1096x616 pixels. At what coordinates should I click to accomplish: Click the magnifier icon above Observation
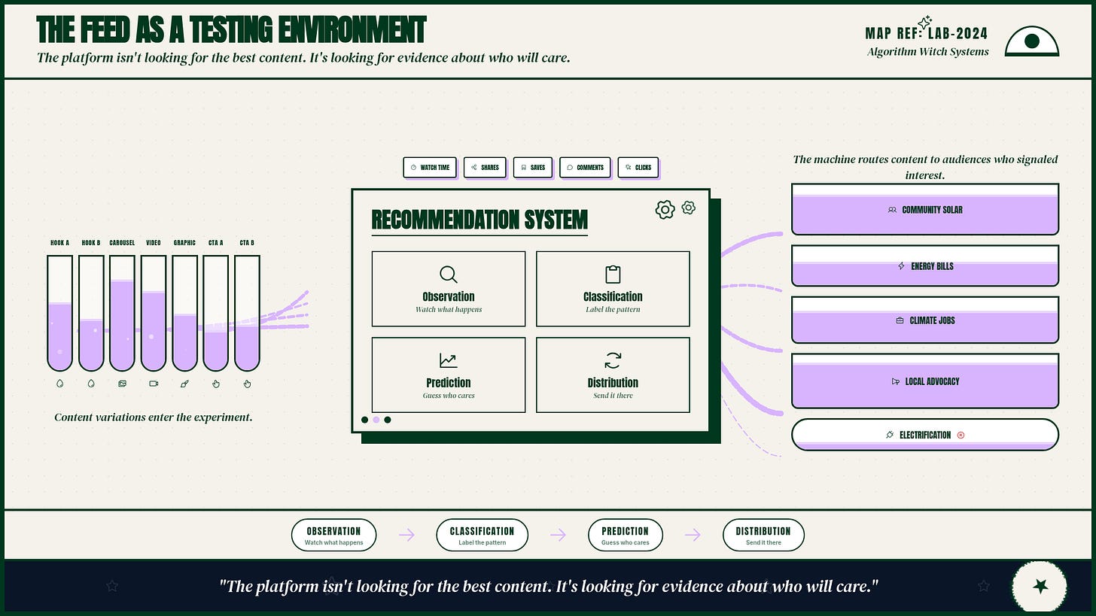(449, 275)
